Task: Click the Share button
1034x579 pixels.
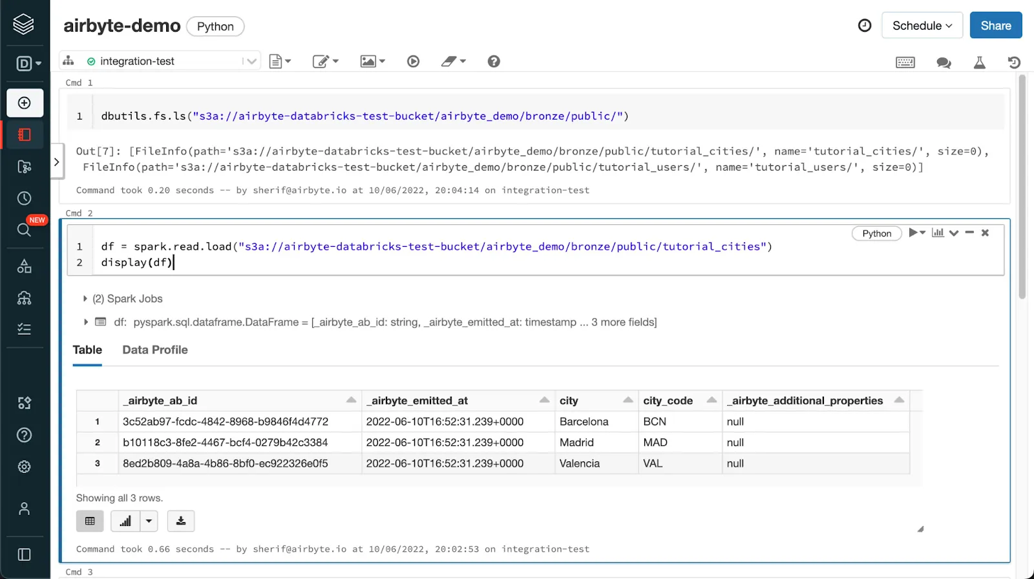Action: click(x=996, y=25)
